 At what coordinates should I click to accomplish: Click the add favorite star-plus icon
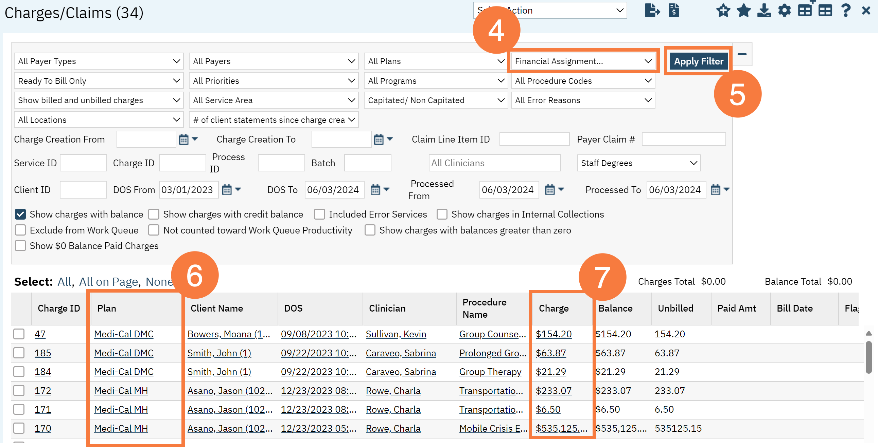(x=723, y=11)
